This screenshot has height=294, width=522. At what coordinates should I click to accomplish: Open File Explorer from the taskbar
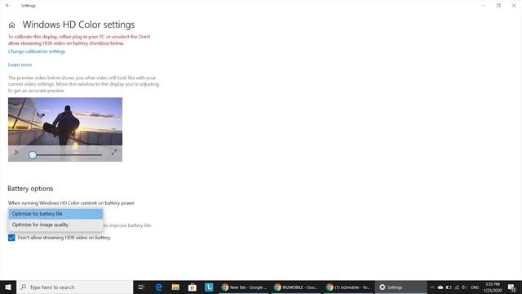coord(175,287)
